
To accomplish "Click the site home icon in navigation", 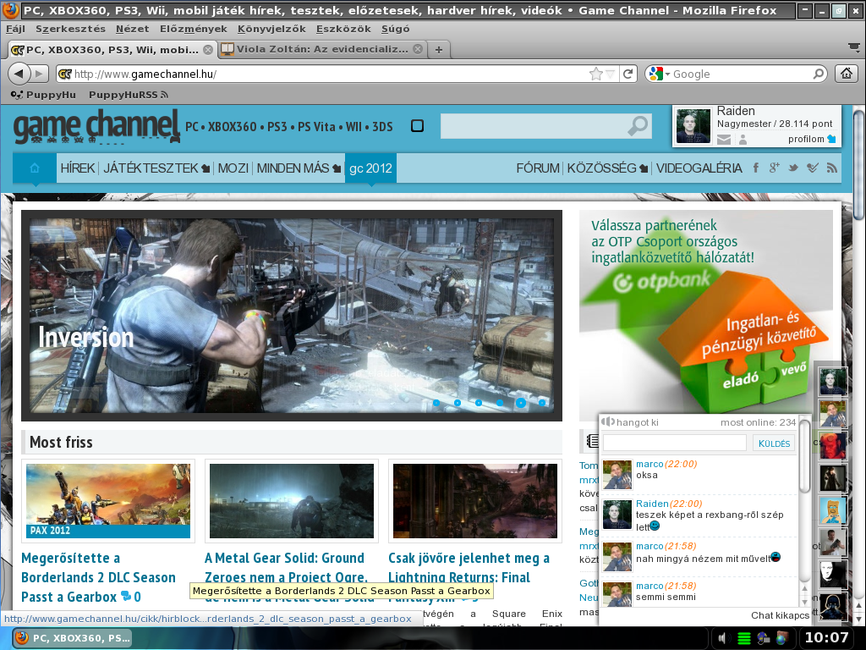I will [x=34, y=168].
